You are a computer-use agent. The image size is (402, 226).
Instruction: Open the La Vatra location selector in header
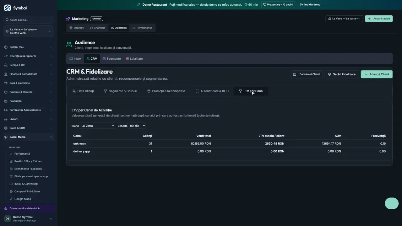[x=344, y=19]
